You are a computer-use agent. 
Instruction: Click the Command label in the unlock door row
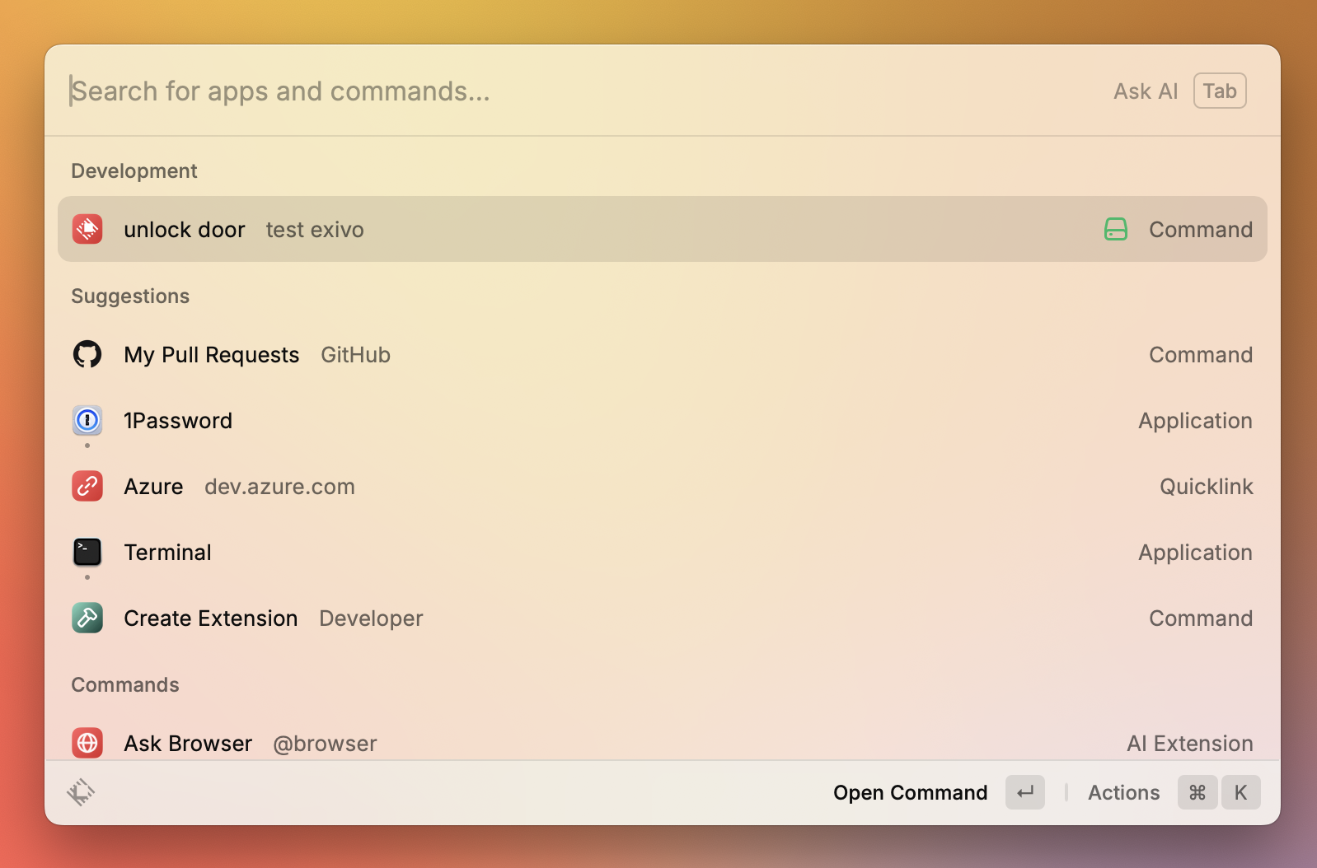pos(1201,230)
